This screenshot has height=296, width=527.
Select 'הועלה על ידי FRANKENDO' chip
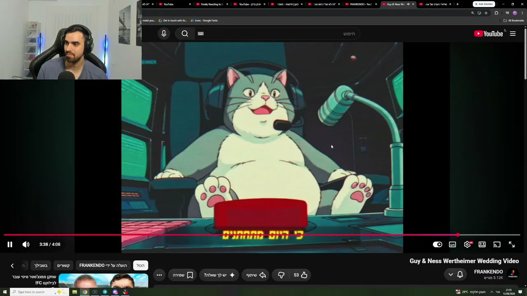(103, 266)
